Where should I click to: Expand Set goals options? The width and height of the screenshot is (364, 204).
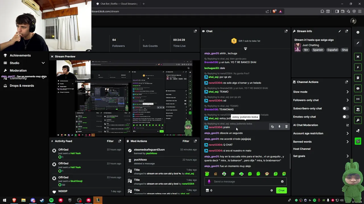(x=347, y=156)
